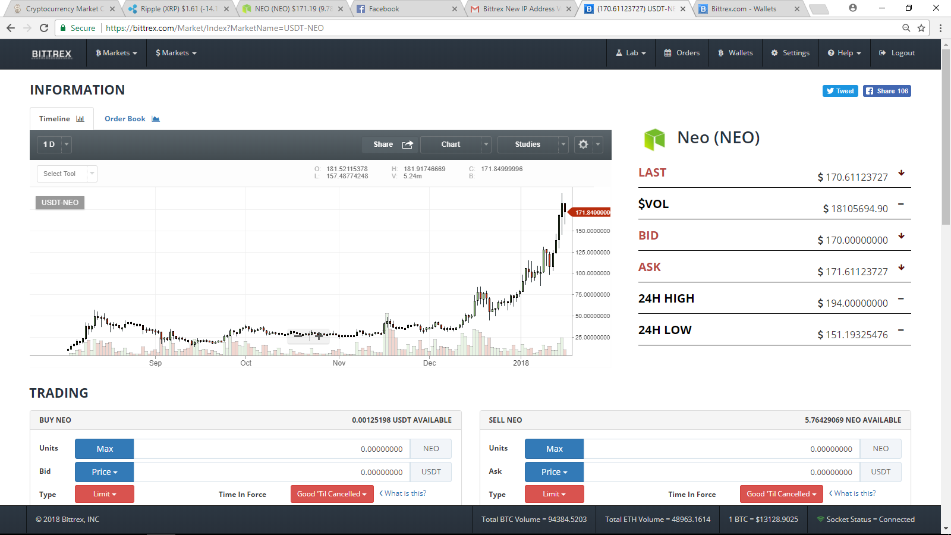Click the Chrome profile avatar icon

tap(853, 8)
